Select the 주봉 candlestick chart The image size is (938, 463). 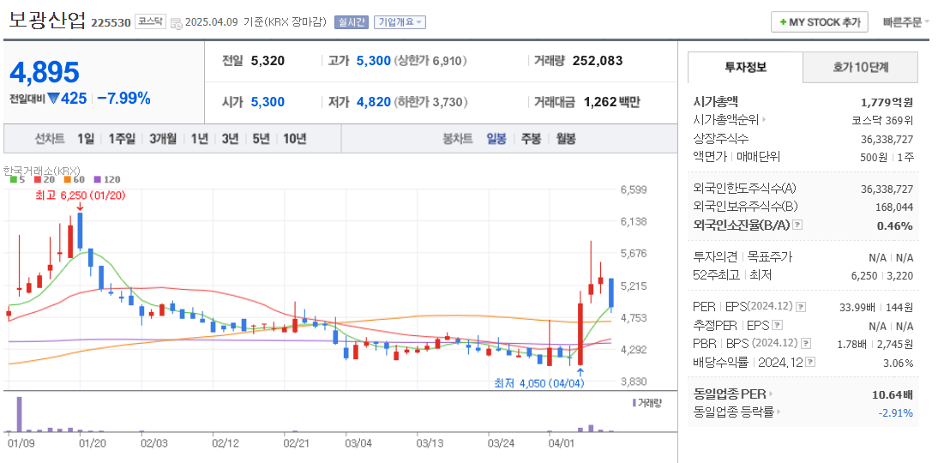click(x=532, y=139)
